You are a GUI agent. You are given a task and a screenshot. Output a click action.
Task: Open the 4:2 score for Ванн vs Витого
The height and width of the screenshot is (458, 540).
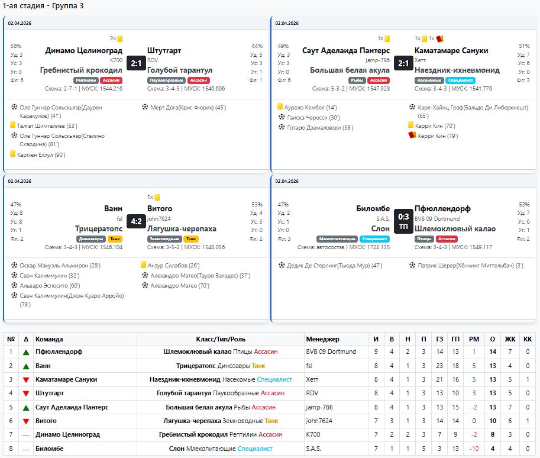coord(136,221)
